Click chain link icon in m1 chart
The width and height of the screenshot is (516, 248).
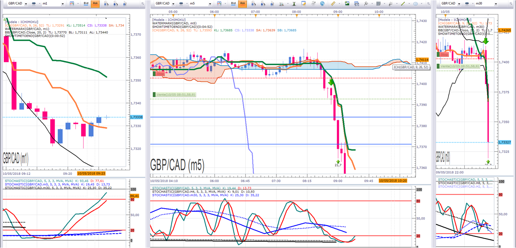point(34,3)
